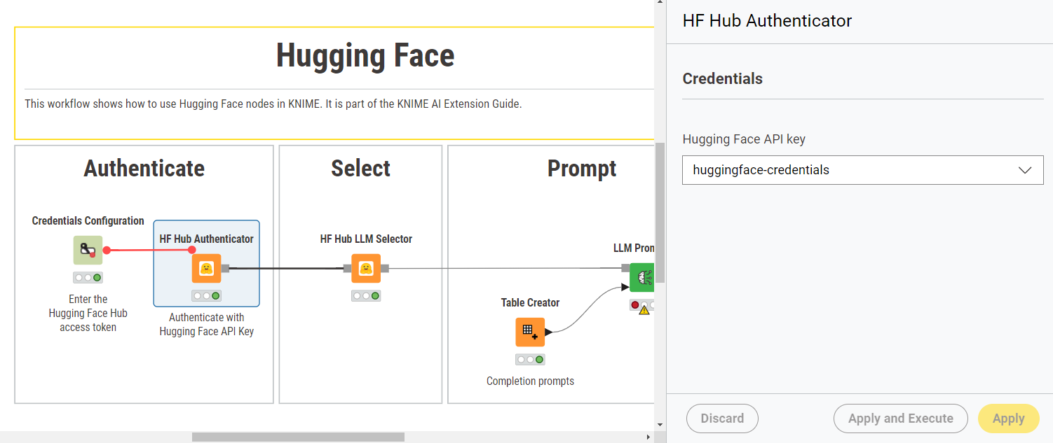Click 'Authenticate with Hugging Face API Key' text
1053x443 pixels.
pyautogui.click(x=207, y=324)
